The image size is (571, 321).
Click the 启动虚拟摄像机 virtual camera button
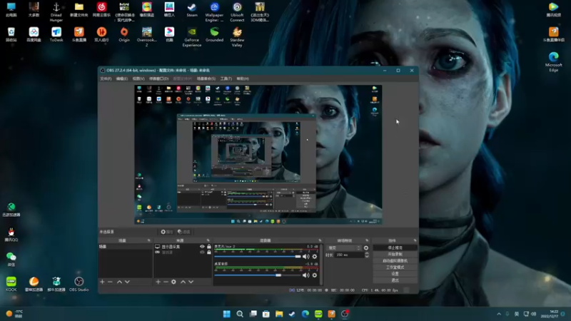[395, 260]
